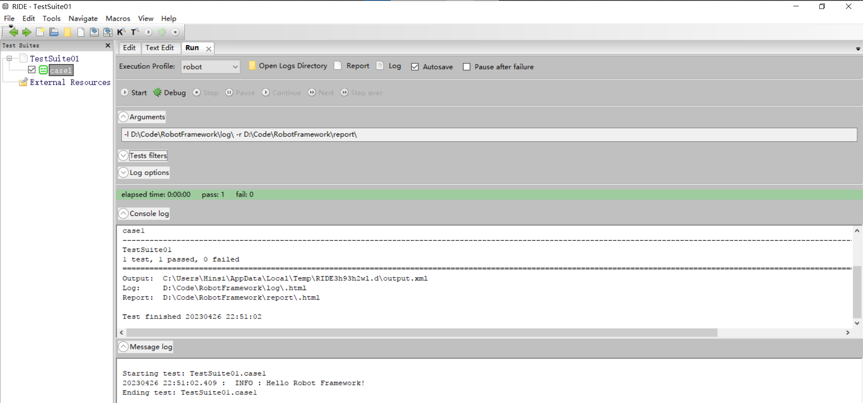Go back with the green left arrow

(x=13, y=32)
